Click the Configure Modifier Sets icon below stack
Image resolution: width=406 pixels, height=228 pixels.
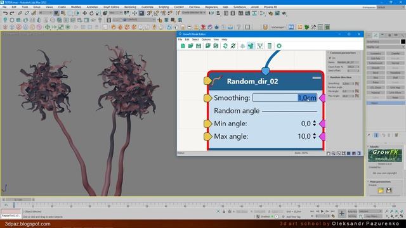click(396, 135)
